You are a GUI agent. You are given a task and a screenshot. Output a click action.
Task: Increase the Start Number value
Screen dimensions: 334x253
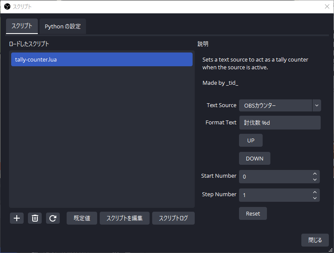coord(315,174)
